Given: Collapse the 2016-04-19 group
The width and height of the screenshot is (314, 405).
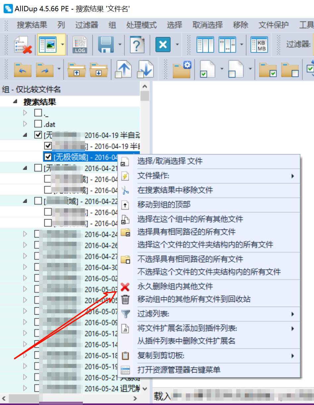Looking at the screenshot, I should tap(25, 135).
